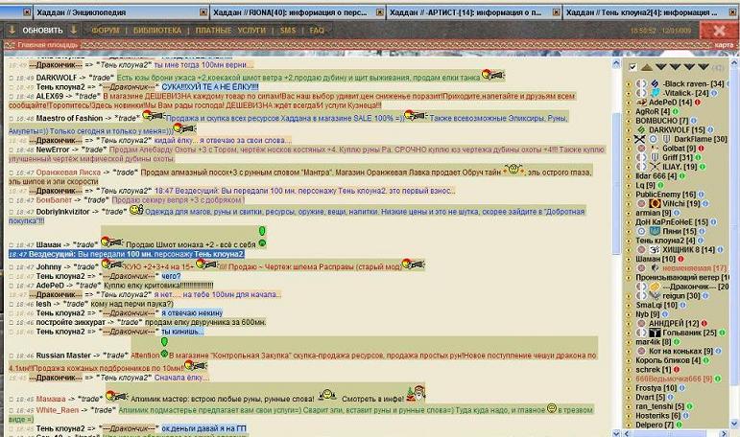Click upward sort triangle above player list
The width and height of the screenshot is (740, 437).
coord(647,67)
